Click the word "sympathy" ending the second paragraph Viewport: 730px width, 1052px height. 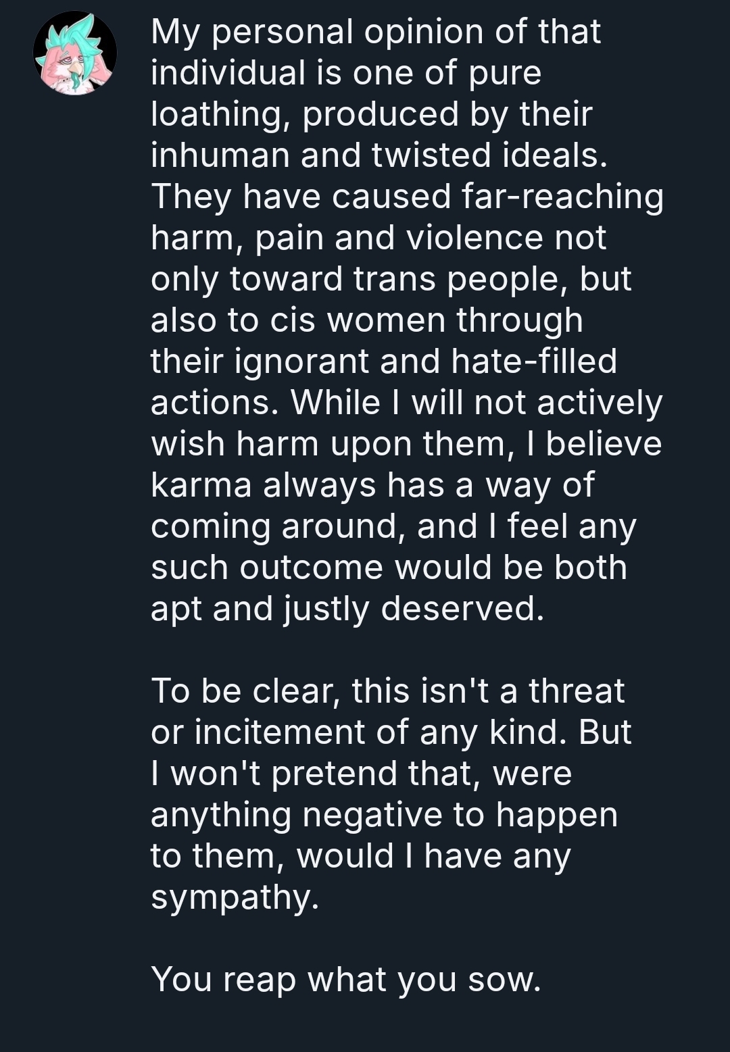(234, 897)
